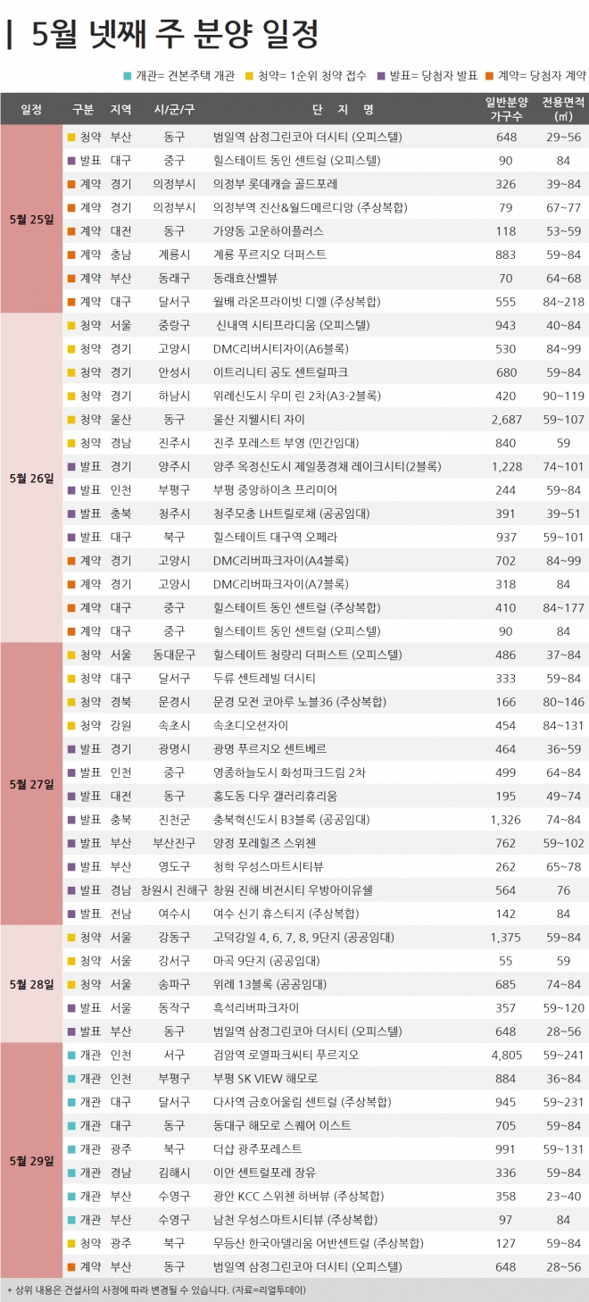
Task: Click 위례신도시 우미 린 2차(A3-2블록)
Action: click(298, 395)
